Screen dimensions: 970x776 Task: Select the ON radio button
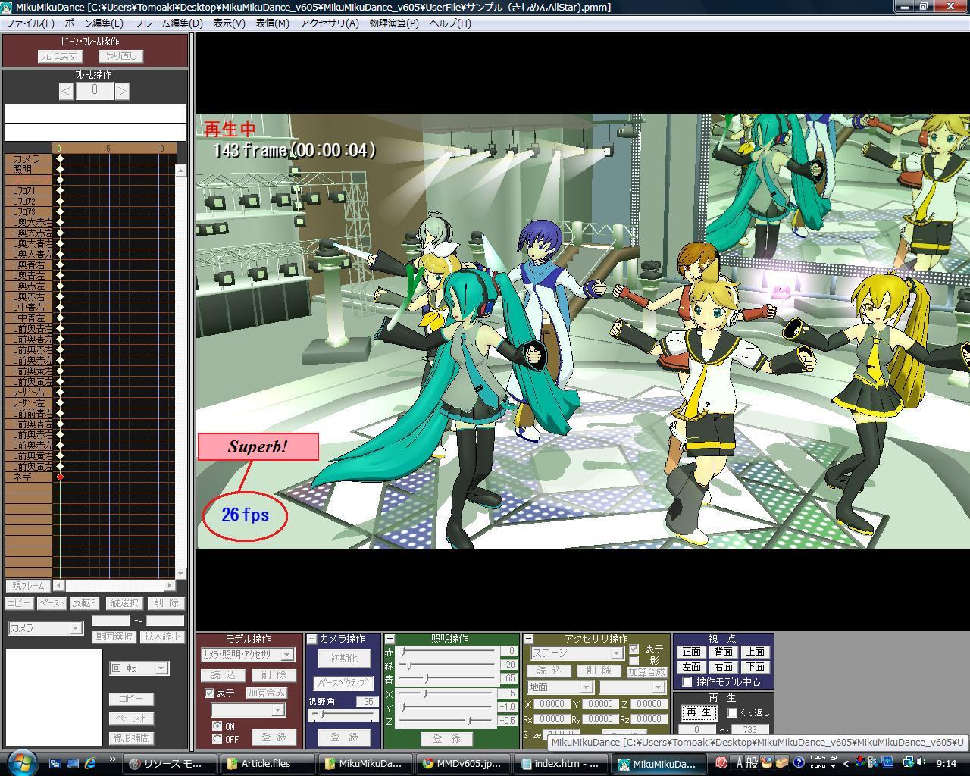pos(217,726)
